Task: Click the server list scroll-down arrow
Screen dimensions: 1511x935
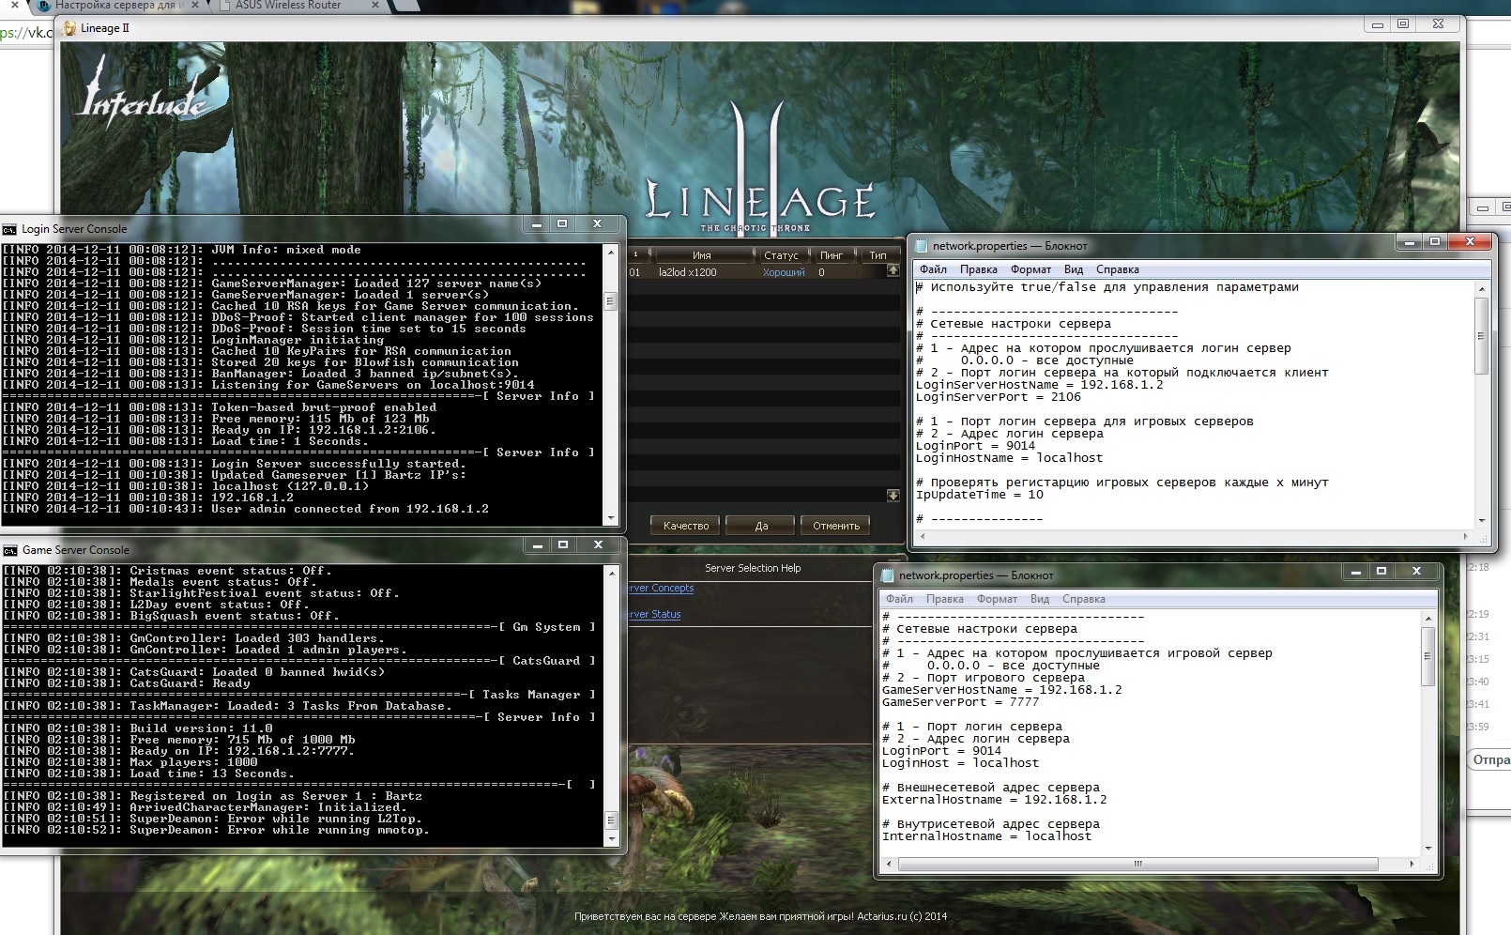Action: point(893,495)
